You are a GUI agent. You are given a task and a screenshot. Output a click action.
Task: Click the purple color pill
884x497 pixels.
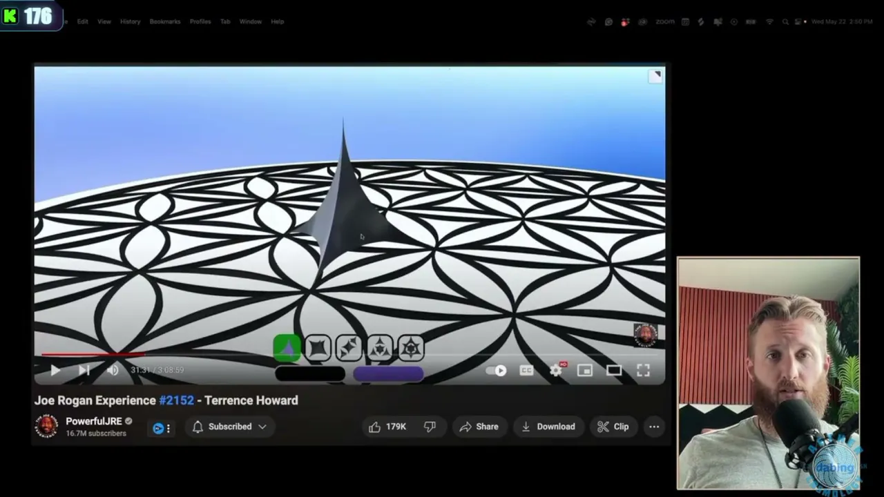pyautogui.click(x=388, y=374)
